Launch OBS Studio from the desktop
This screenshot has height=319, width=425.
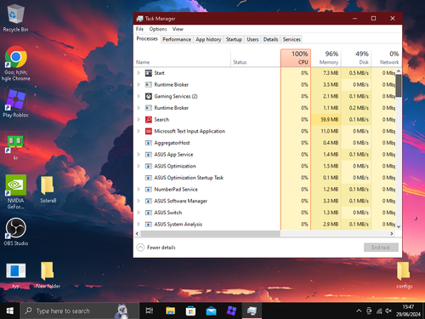click(15, 231)
